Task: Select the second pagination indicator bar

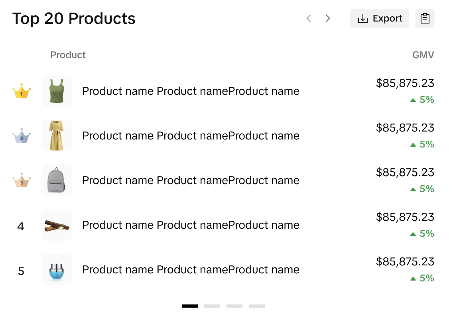Action: pyautogui.click(x=212, y=306)
